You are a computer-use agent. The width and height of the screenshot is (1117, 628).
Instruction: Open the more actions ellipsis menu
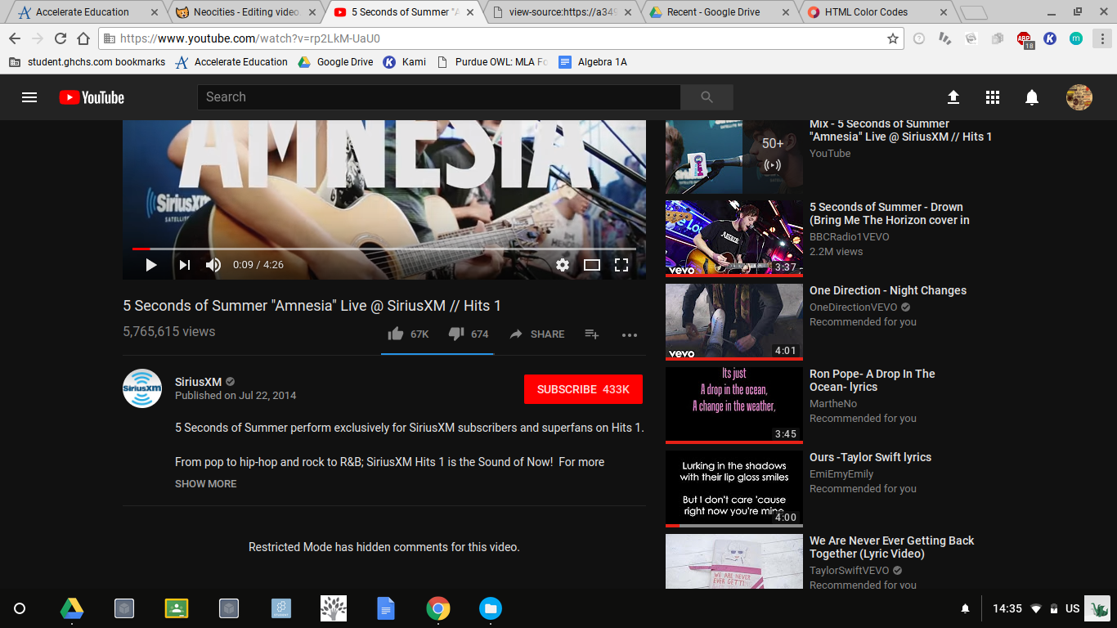pyautogui.click(x=629, y=334)
